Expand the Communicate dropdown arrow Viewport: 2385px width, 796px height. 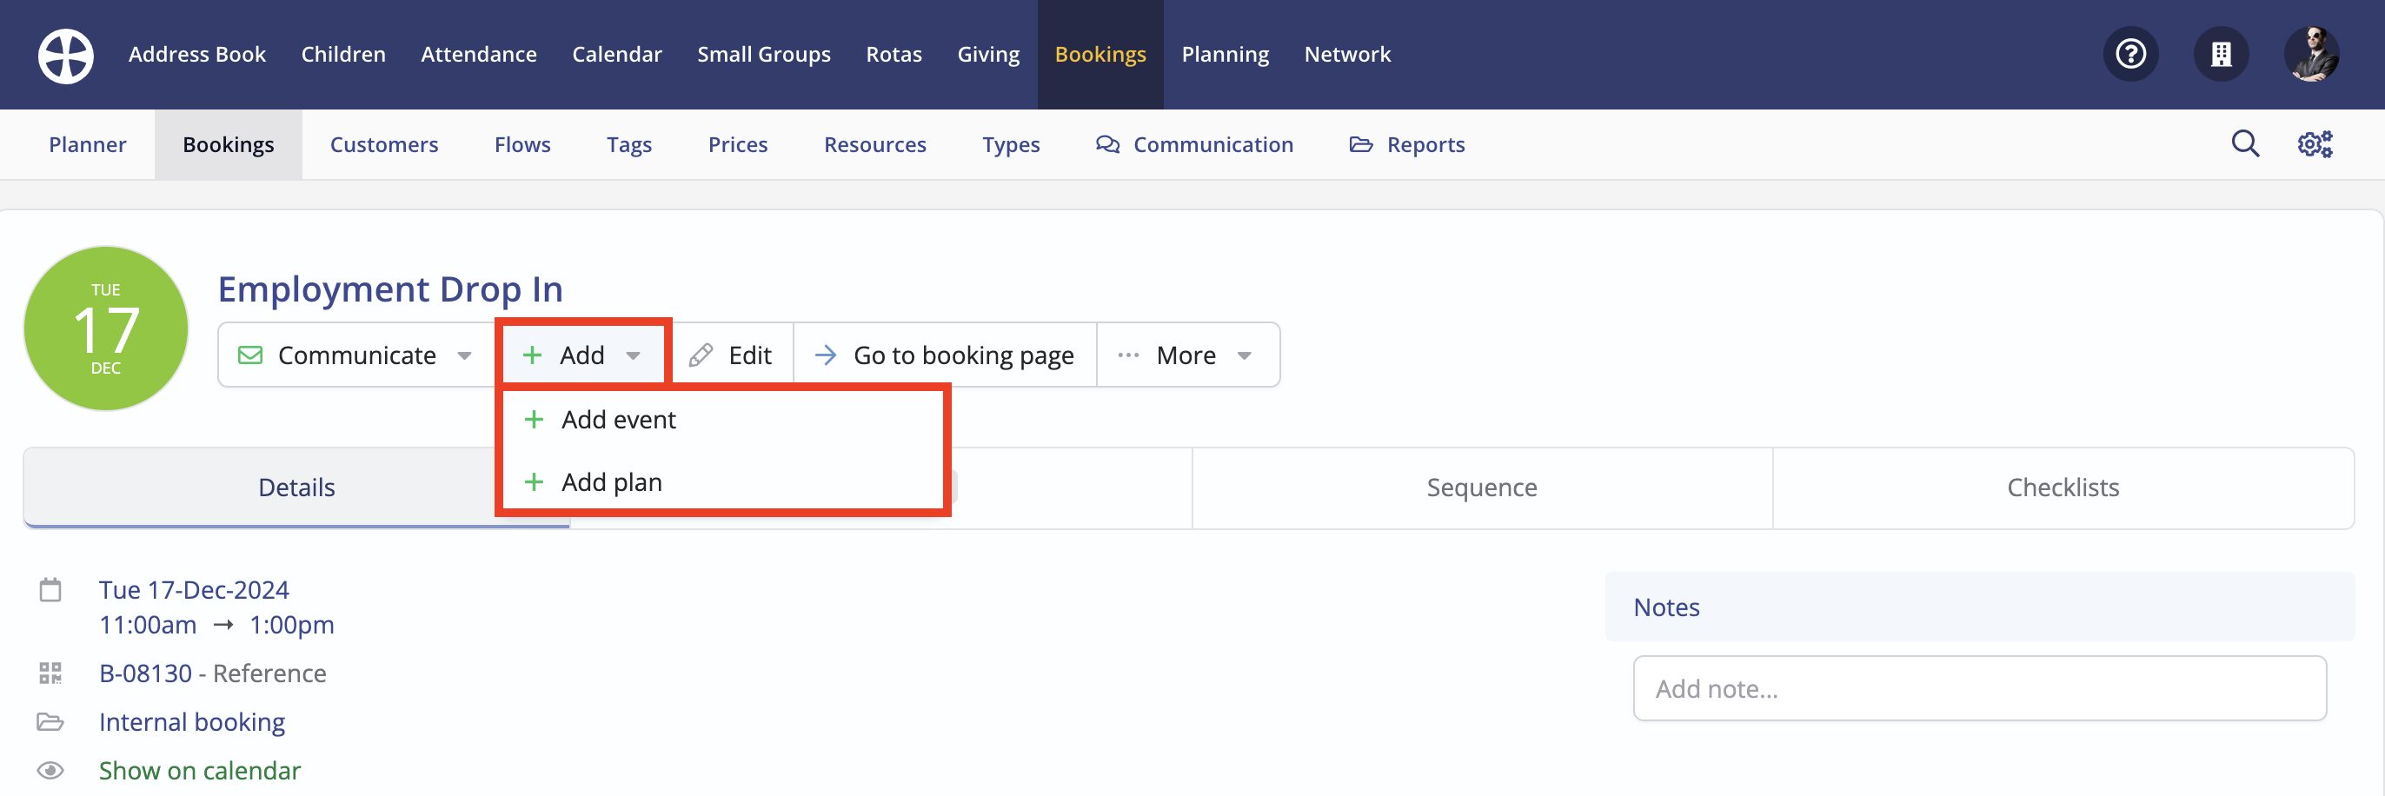(465, 355)
